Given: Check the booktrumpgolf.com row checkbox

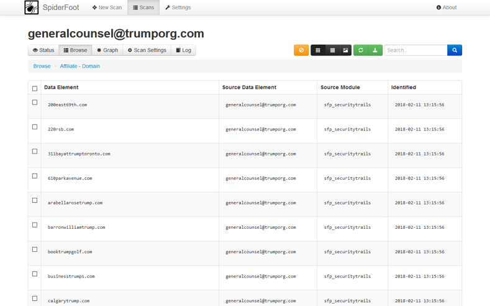Looking at the screenshot, I should coord(35,249).
